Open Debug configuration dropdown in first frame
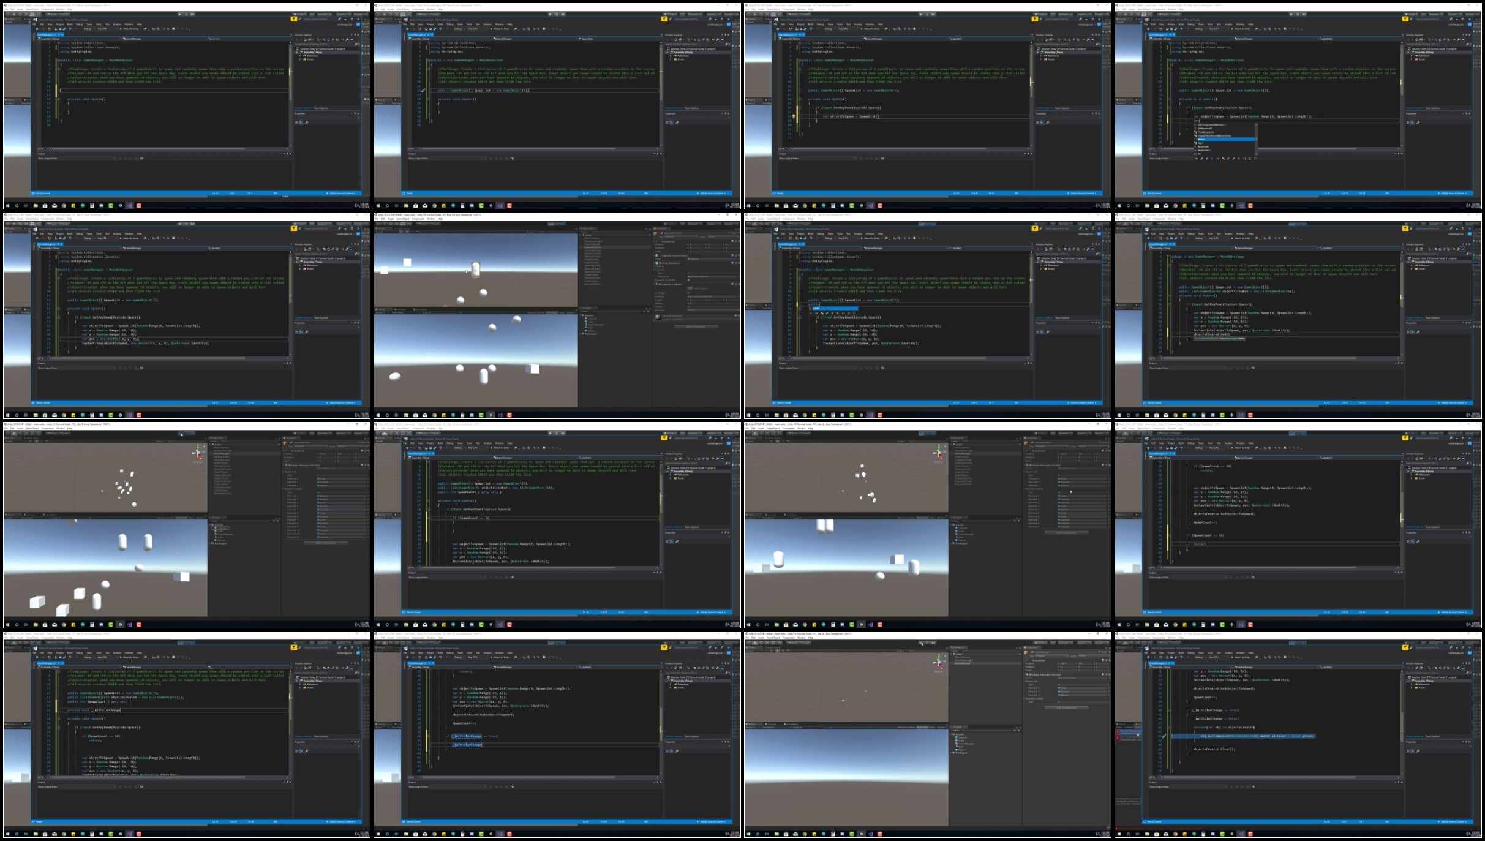Image resolution: width=1485 pixels, height=841 pixels. pyautogui.click(x=88, y=29)
